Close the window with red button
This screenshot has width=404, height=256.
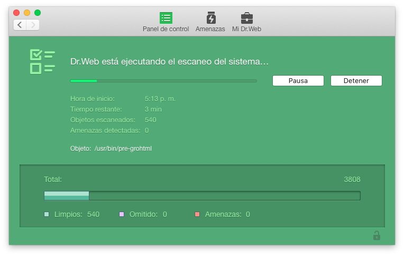click(x=16, y=13)
